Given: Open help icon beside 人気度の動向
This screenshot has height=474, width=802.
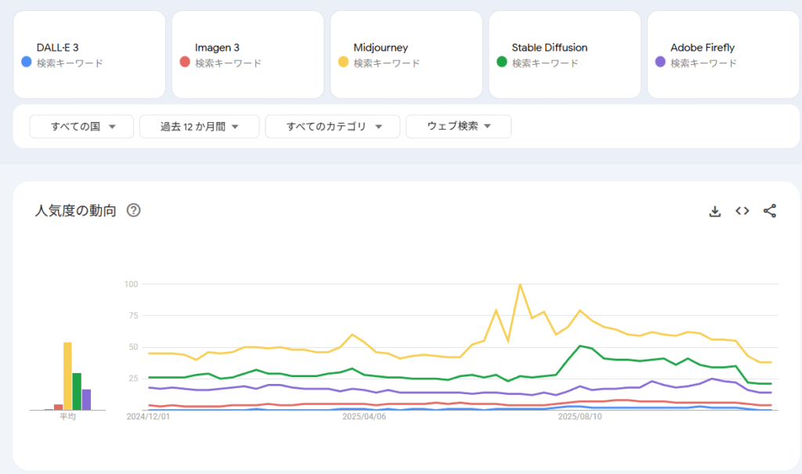Looking at the screenshot, I should click(x=133, y=210).
